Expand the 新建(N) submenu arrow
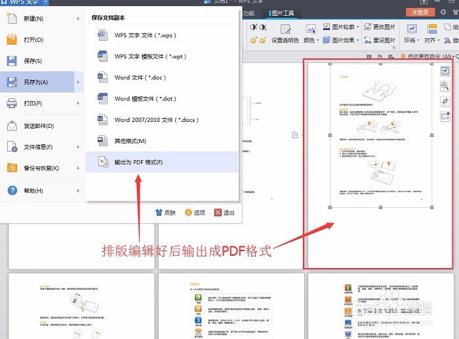459x339 pixels. (x=78, y=19)
